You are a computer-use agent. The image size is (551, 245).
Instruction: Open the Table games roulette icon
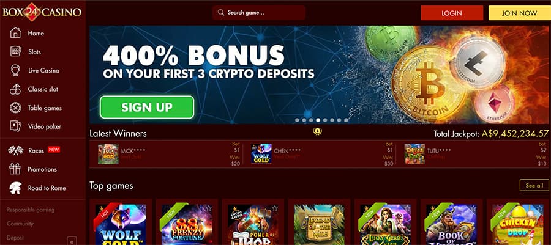point(15,108)
